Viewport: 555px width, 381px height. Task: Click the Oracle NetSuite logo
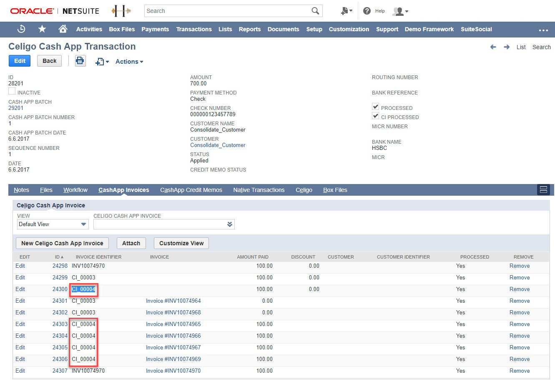(x=55, y=11)
